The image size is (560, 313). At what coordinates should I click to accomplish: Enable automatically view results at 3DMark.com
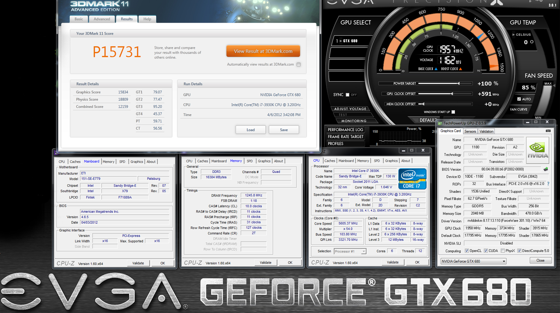pos(299,64)
